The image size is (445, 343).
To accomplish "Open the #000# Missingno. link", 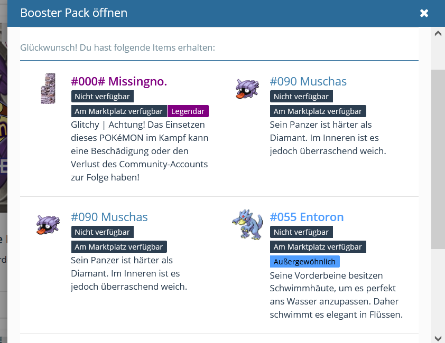I will coord(119,81).
